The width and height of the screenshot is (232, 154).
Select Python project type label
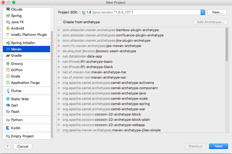[x=17, y=120]
